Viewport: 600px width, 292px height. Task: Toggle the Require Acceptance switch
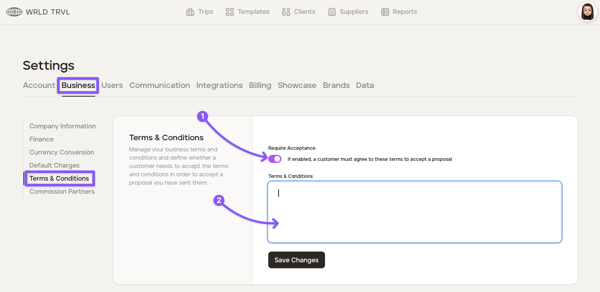point(275,159)
